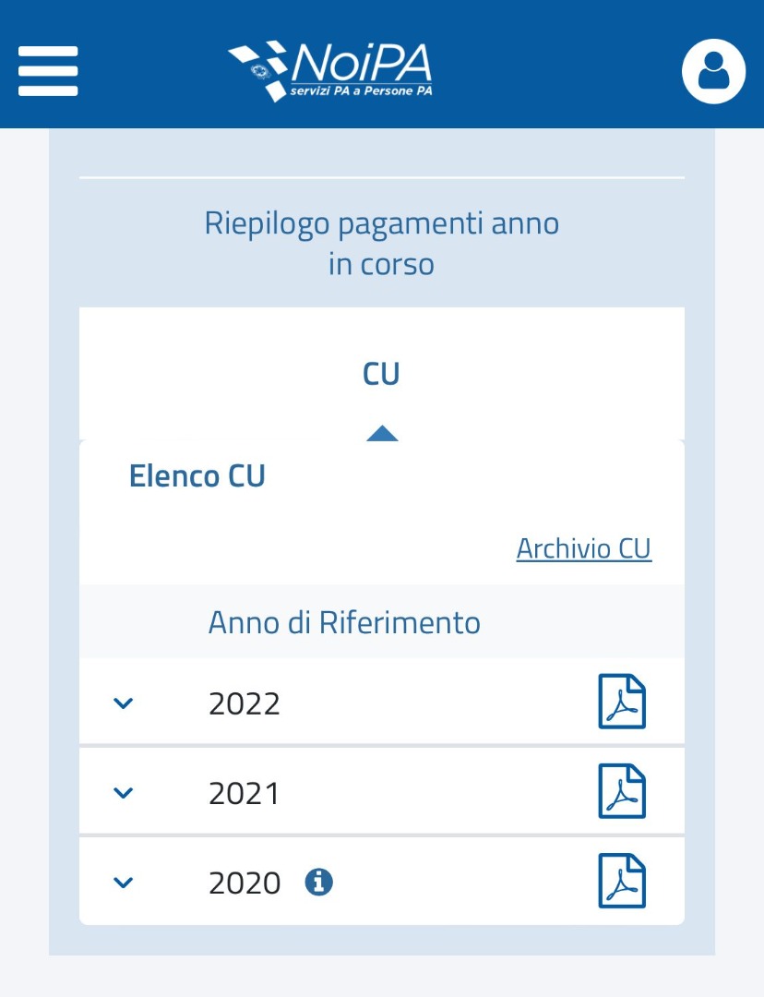Open the Archivio CU link
Screen dimensions: 764x997
583,548
